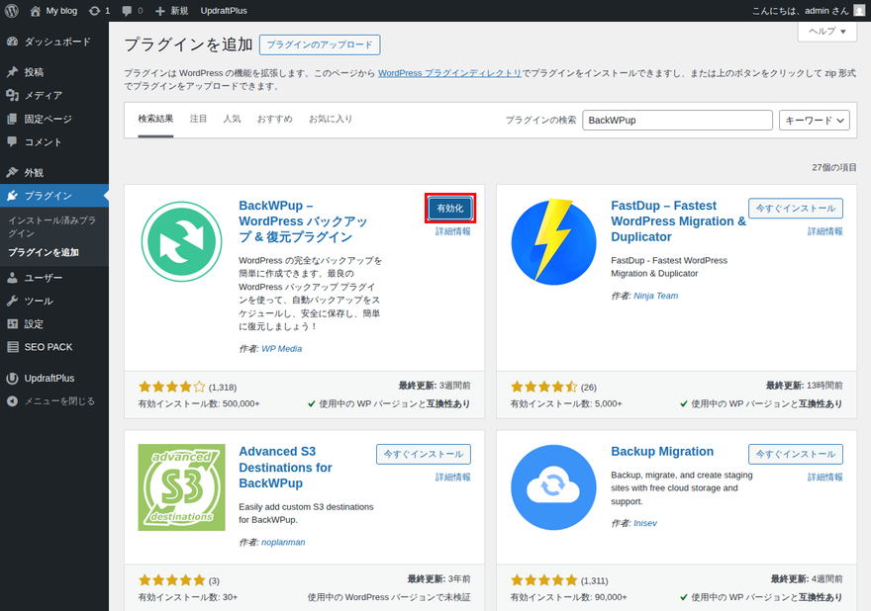871x611 pixels.
Task: Install Advanced S3 Destinations plugin
Action: click(x=424, y=454)
